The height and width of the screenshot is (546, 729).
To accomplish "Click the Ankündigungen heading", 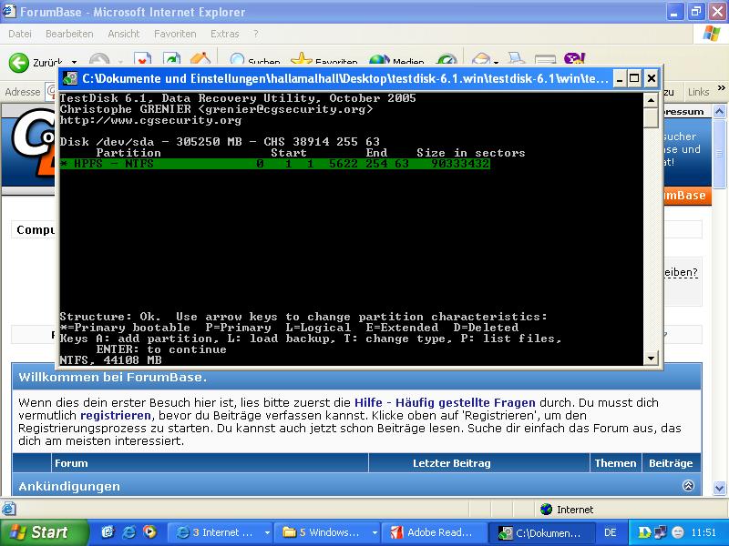I will point(69,486).
